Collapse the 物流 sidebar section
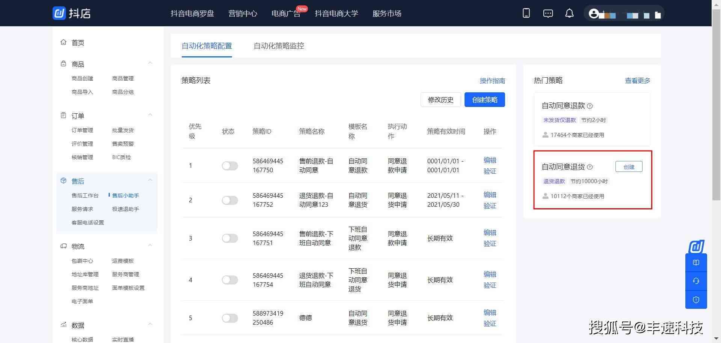 (x=150, y=245)
